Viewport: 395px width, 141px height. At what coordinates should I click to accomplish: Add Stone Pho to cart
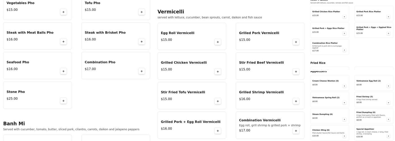point(63,101)
